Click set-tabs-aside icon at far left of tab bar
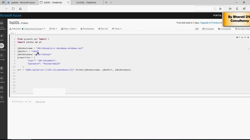The height and width of the screenshot is (140, 250). (x=3, y=3)
